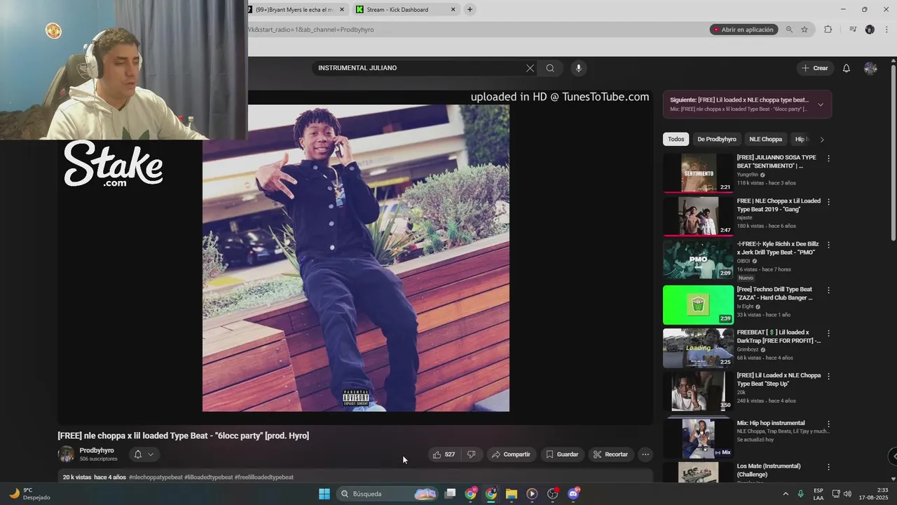This screenshot has height=505, width=897.
Task: Select the NLE Choppa filter chip
Action: (766, 140)
